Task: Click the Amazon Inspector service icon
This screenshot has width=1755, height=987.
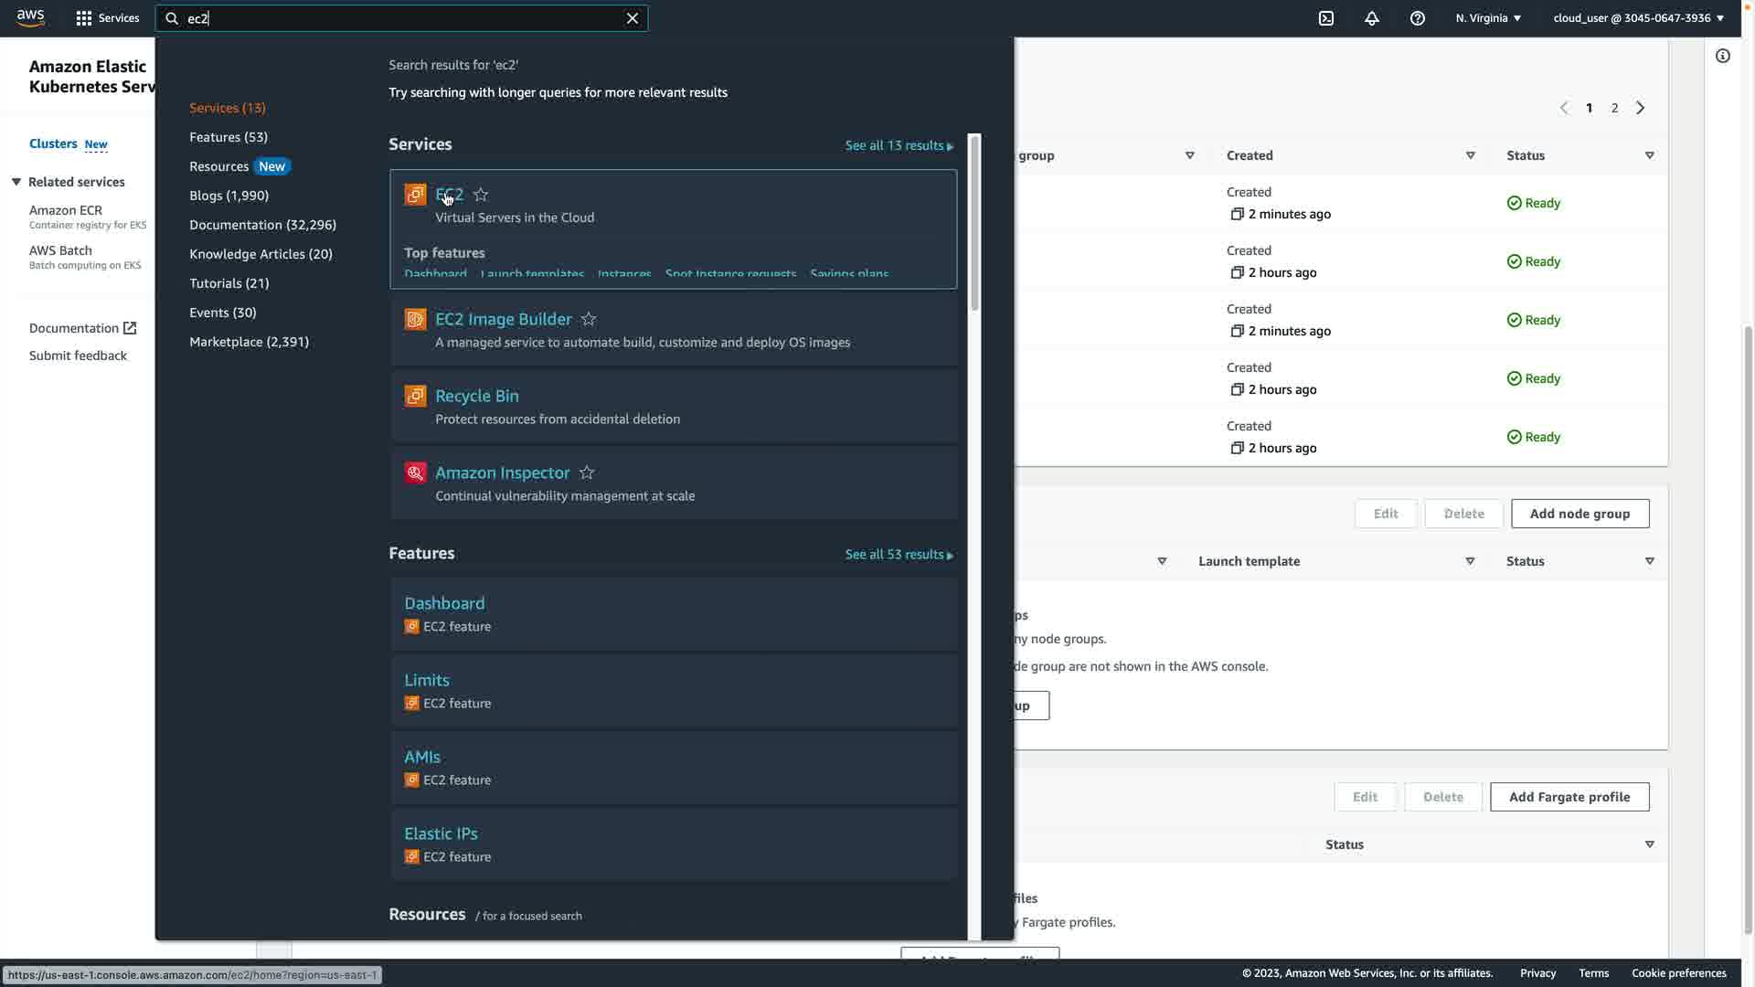Action: (x=415, y=472)
